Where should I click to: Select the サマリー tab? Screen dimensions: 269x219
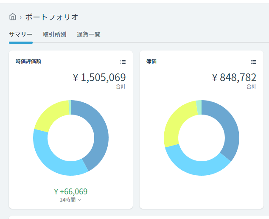click(21, 34)
